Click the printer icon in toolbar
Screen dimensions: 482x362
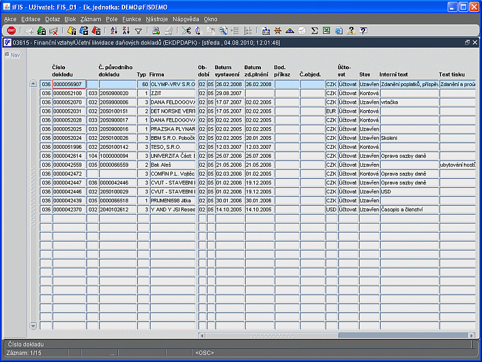tap(156, 31)
